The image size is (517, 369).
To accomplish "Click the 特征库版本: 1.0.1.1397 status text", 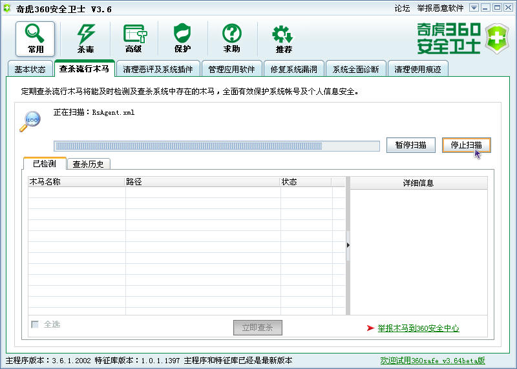I will (x=137, y=361).
